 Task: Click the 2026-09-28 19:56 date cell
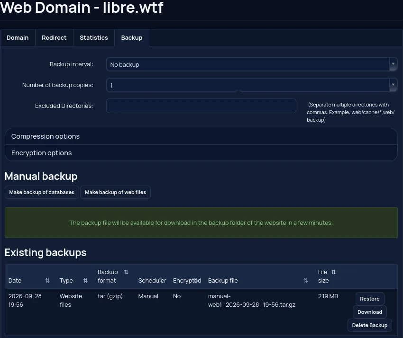tap(25, 300)
